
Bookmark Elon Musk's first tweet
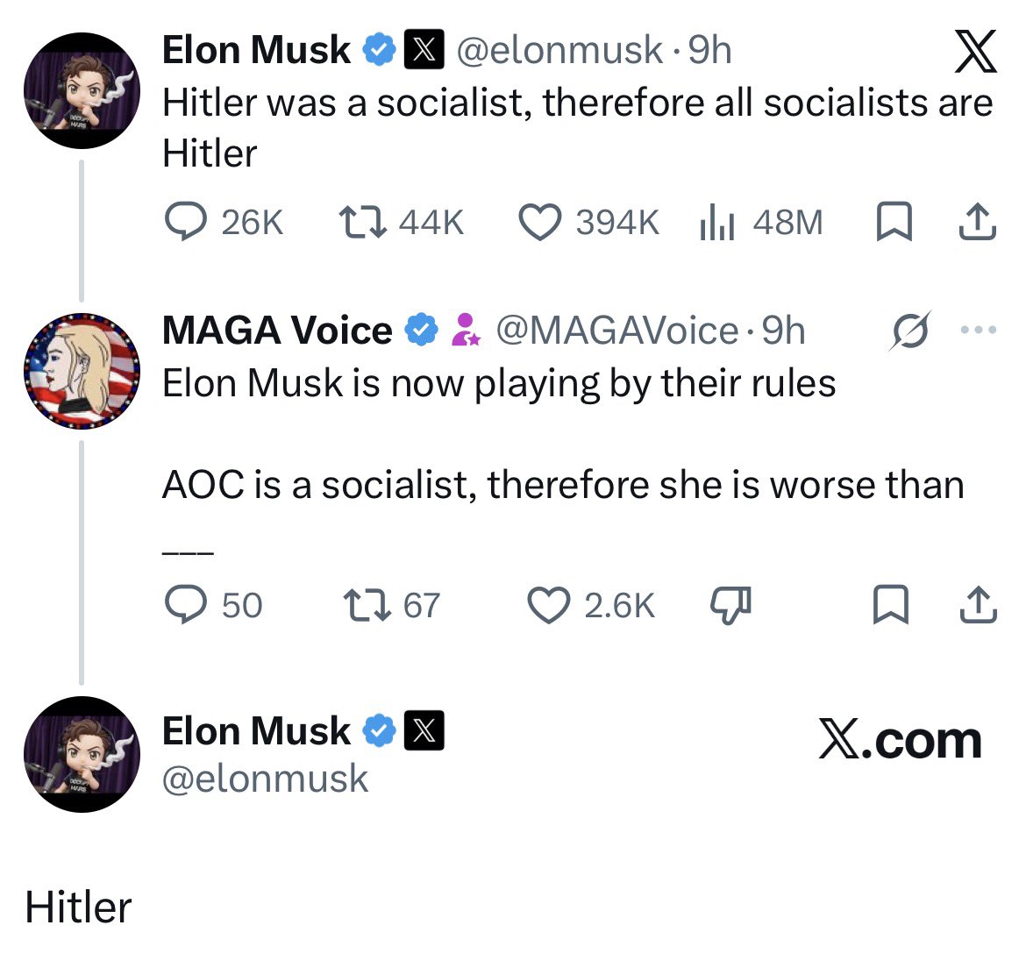(x=894, y=222)
